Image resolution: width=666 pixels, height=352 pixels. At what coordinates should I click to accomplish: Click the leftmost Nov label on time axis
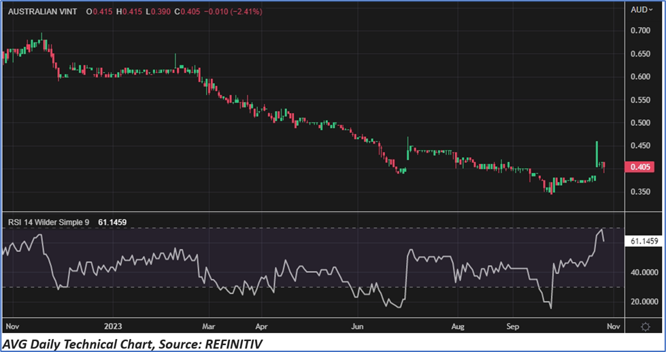coord(12,327)
